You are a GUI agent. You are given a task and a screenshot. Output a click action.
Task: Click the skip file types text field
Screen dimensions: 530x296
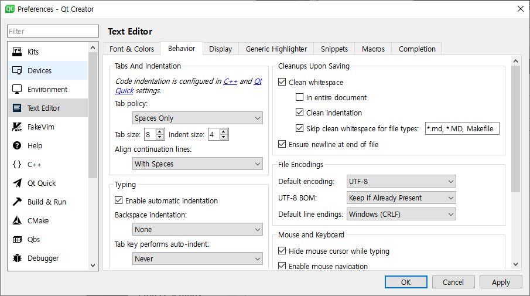pyautogui.click(x=462, y=128)
